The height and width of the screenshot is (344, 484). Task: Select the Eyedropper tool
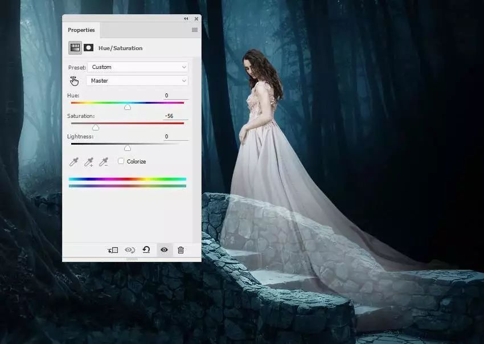pyautogui.click(x=74, y=162)
